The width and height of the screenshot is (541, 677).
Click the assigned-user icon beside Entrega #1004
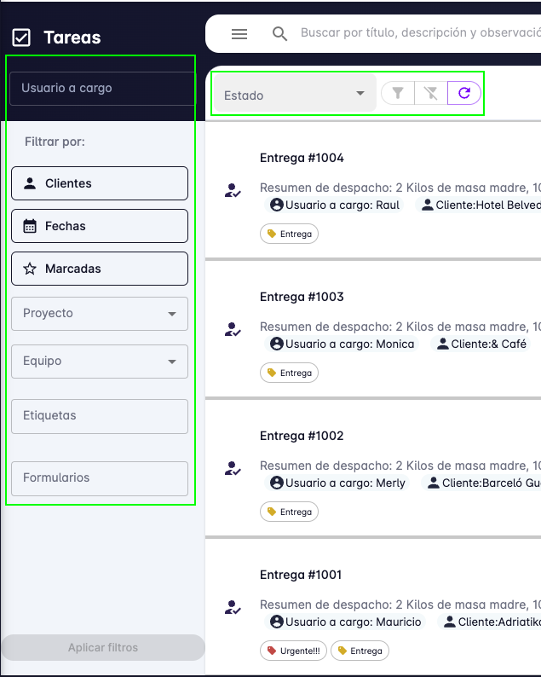tap(233, 190)
